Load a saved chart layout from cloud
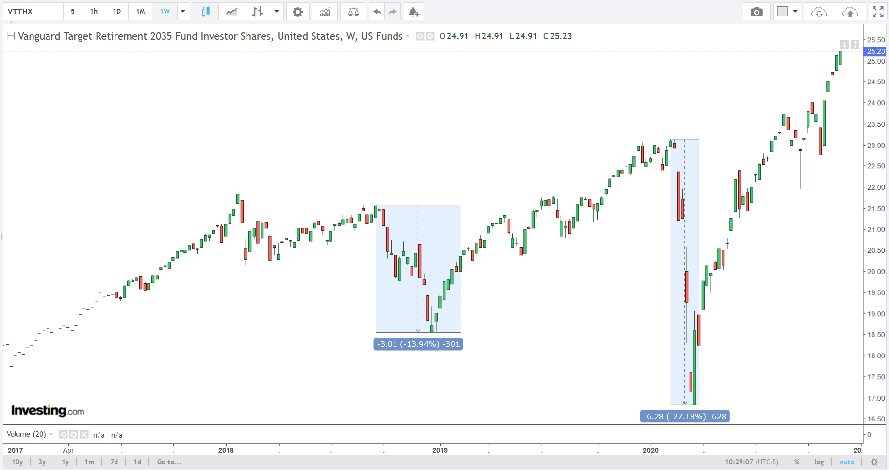 819,12
